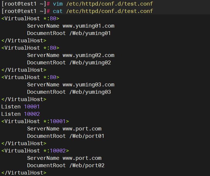Image resolution: width=210 pixels, height=176 pixels.
Task: Click the path after the vim command
Action: [110, 4]
